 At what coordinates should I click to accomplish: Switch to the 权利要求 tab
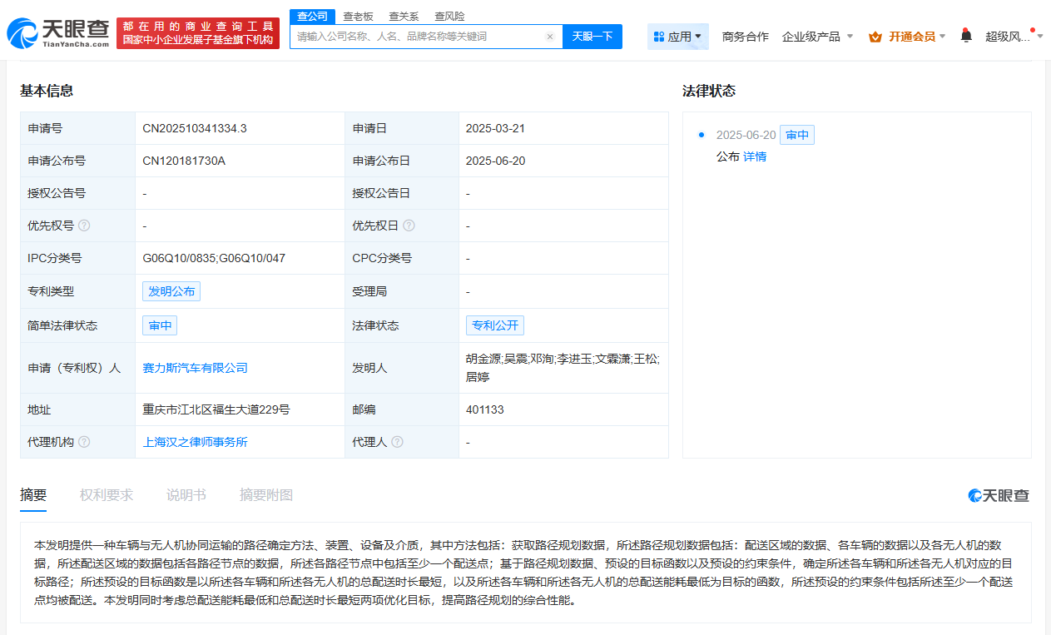107,495
